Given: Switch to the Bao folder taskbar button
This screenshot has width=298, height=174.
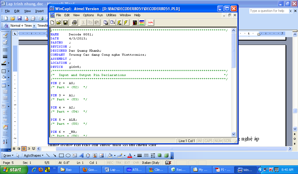Looking at the screenshot, I should [68, 170].
